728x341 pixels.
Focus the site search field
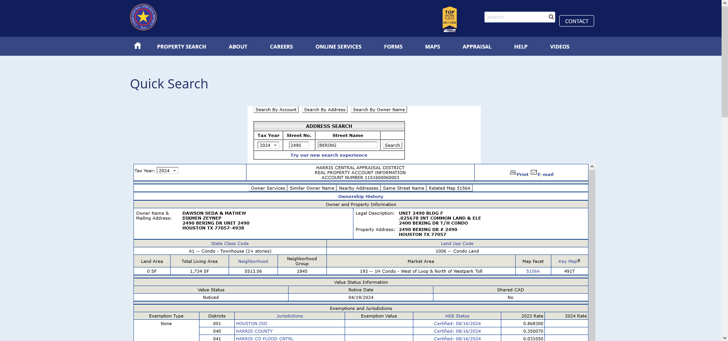(x=516, y=17)
